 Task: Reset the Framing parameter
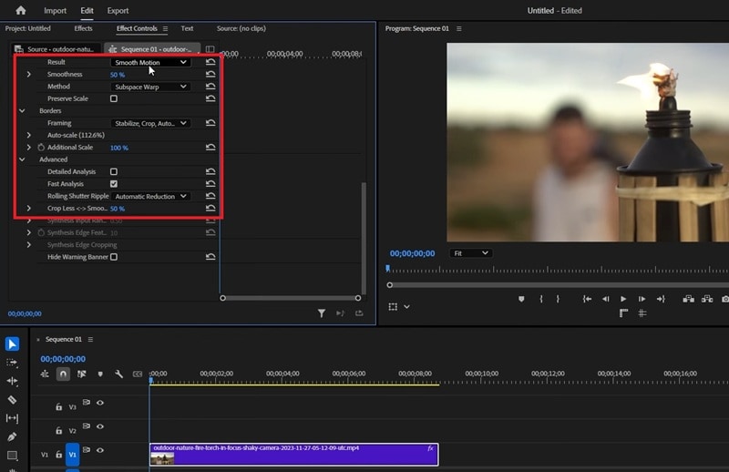pyautogui.click(x=210, y=123)
